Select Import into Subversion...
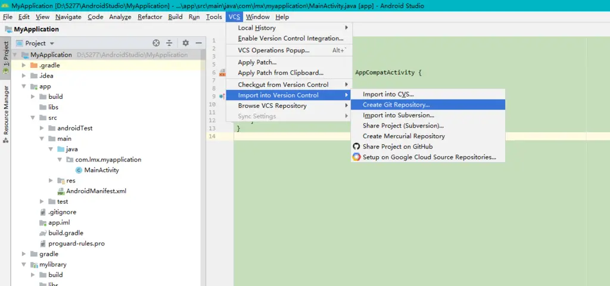This screenshot has width=610, height=286. pos(428,115)
